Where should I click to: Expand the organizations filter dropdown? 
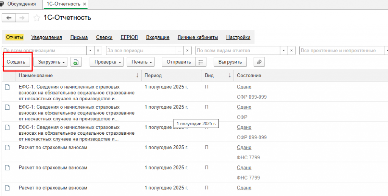[x=90, y=50]
